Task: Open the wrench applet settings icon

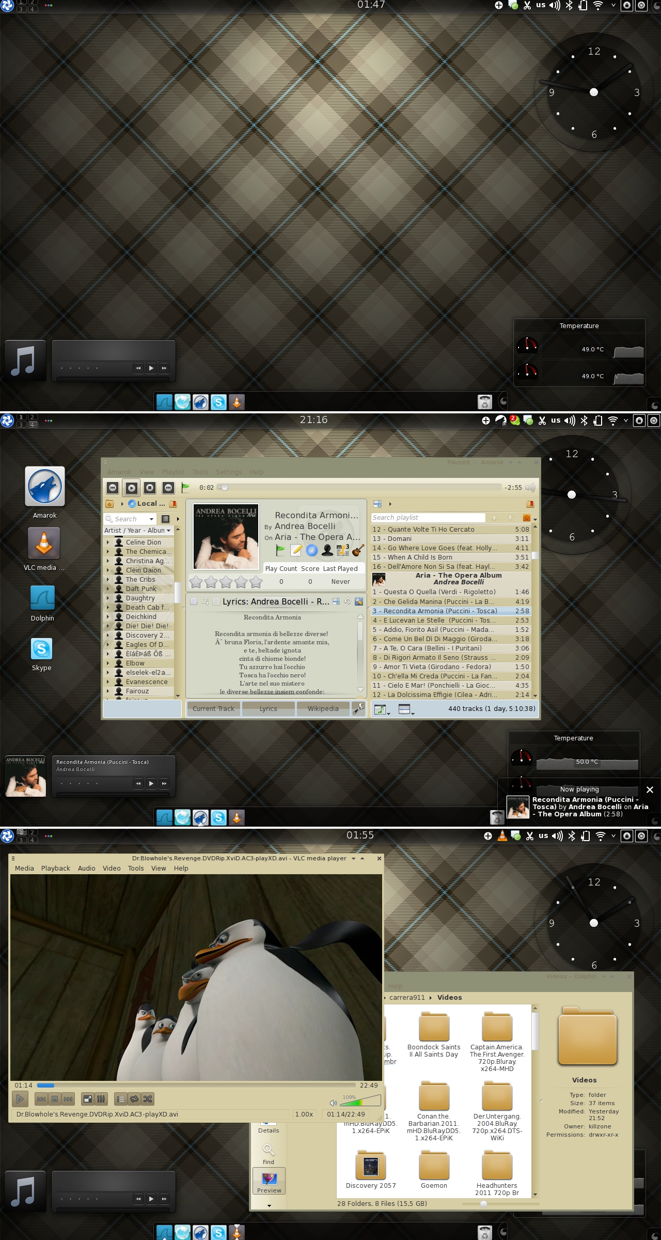Action: (358, 708)
